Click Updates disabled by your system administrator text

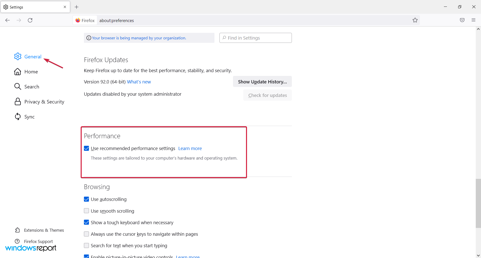click(133, 94)
